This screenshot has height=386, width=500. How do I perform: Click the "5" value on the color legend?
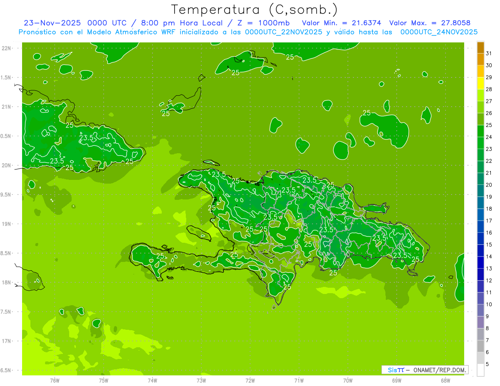tap(487, 364)
